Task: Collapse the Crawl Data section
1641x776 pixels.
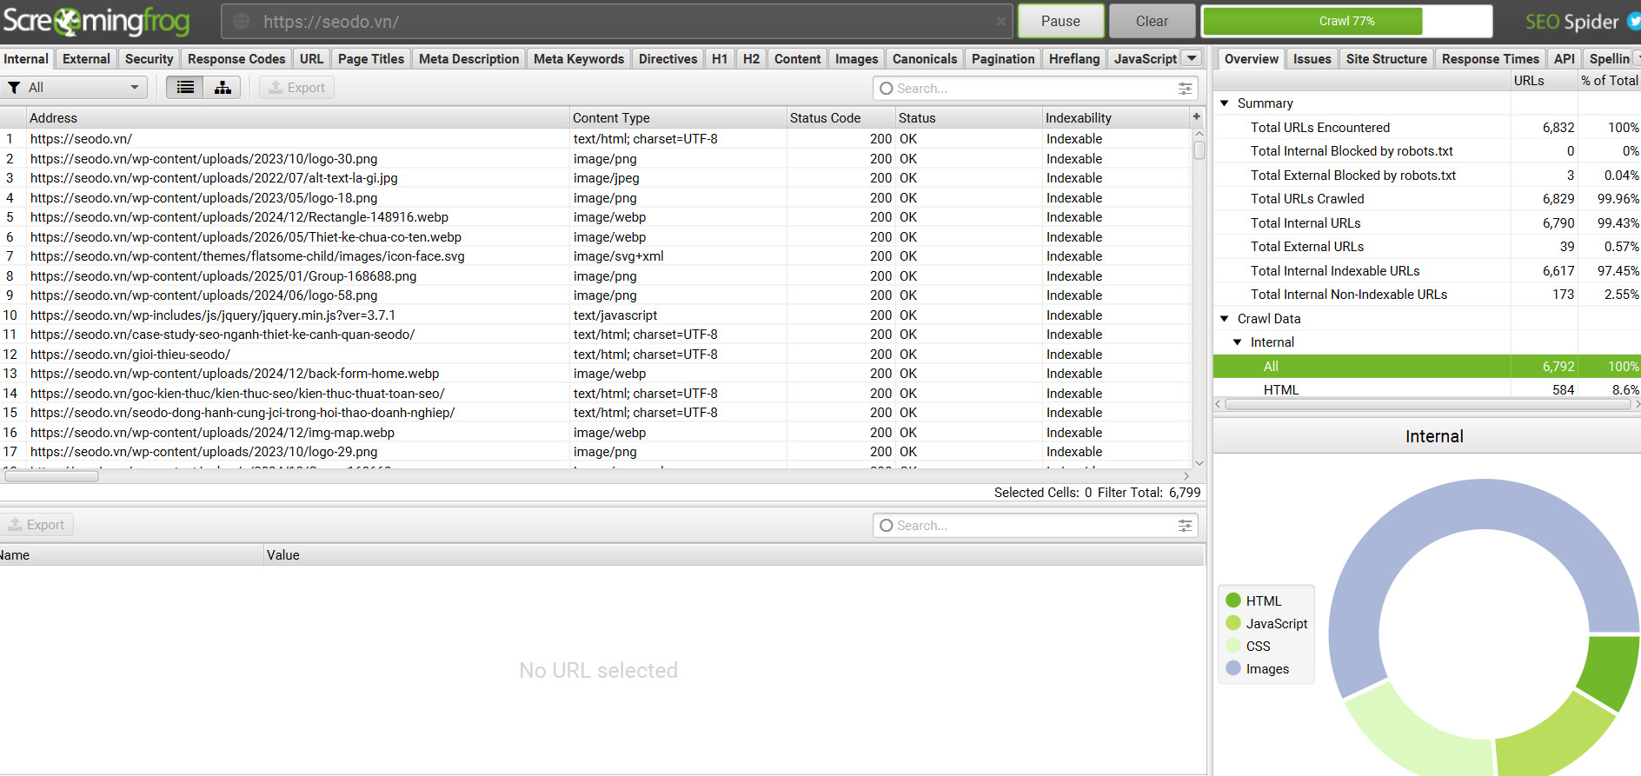Action: (x=1224, y=319)
